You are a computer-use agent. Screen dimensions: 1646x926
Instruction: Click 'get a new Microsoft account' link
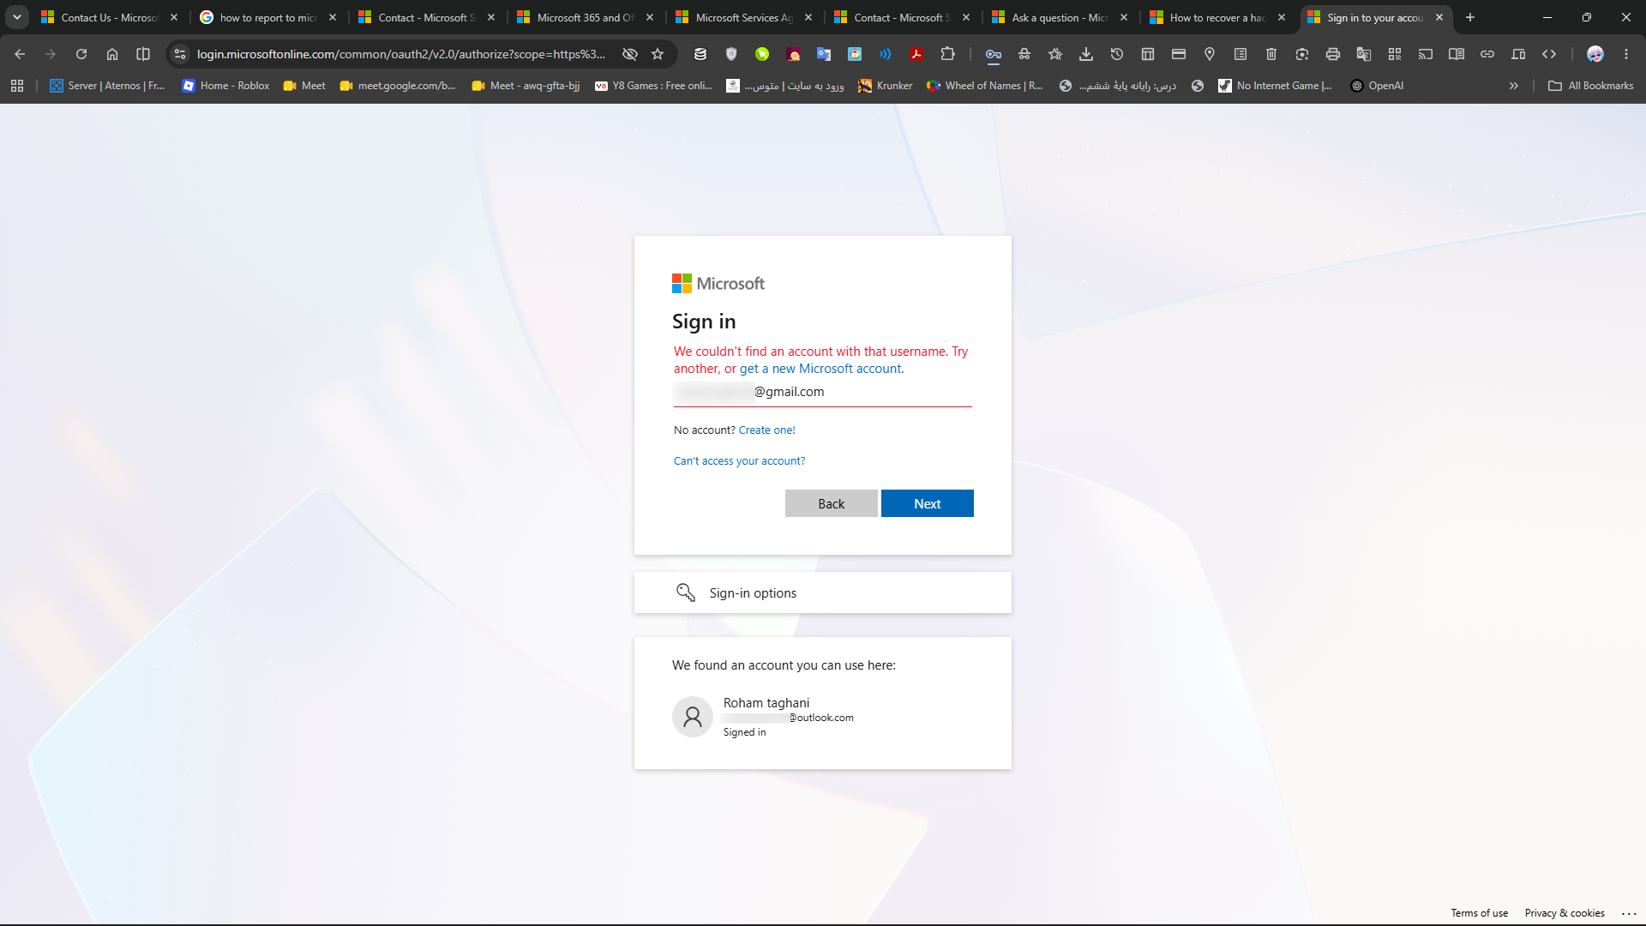[x=820, y=369]
